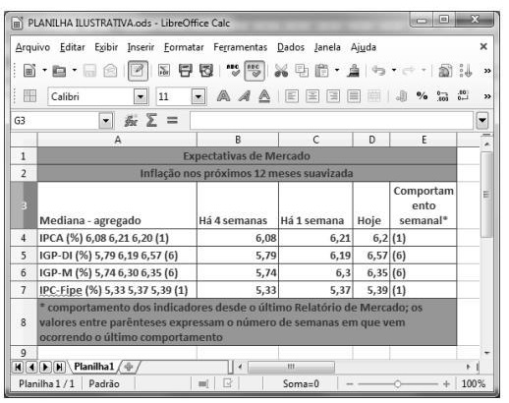Click the Percent number format icon

[x=422, y=96]
